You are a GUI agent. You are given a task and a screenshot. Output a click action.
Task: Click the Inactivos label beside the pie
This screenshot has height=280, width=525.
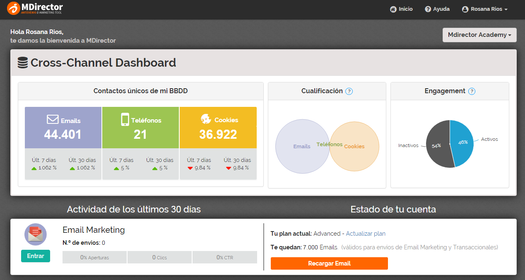[408, 145]
